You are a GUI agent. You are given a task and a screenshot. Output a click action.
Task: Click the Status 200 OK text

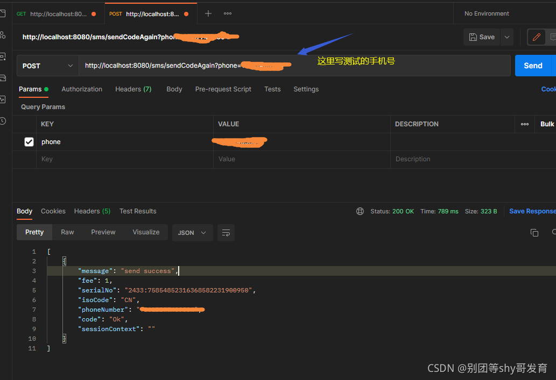tap(392, 211)
